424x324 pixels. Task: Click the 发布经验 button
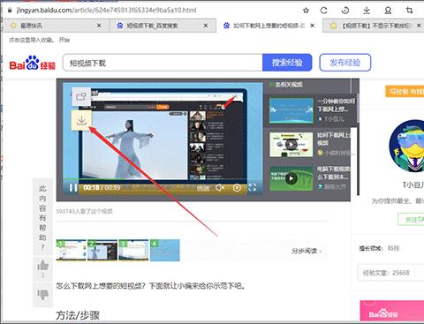click(x=345, y=63)
